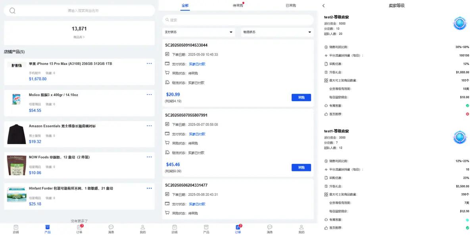Click red cross status for test2 首页推荐
Screen dimensions: 476x235
click(467, 114)
